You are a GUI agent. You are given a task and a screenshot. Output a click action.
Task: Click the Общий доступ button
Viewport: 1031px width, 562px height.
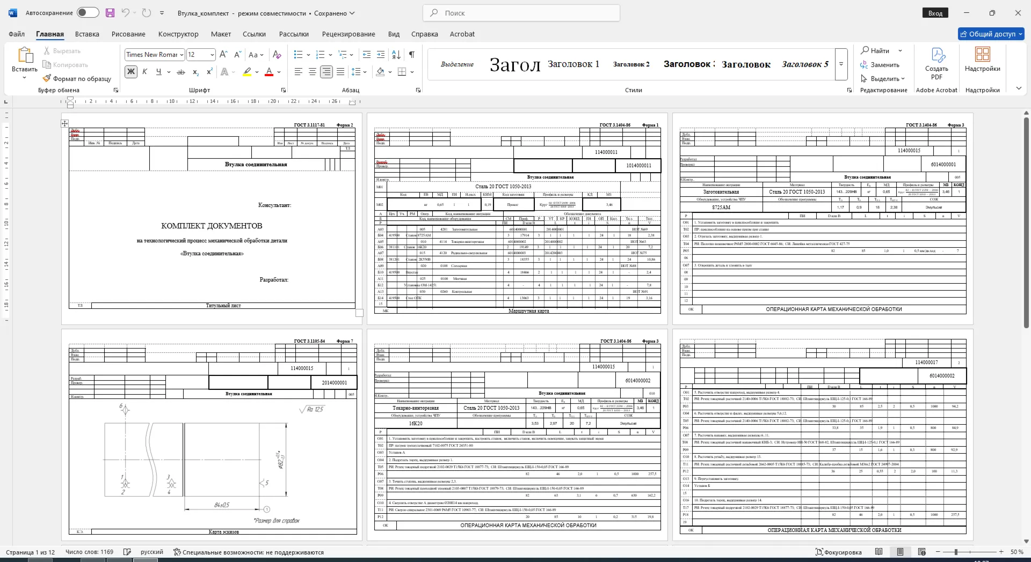(991, 34)
